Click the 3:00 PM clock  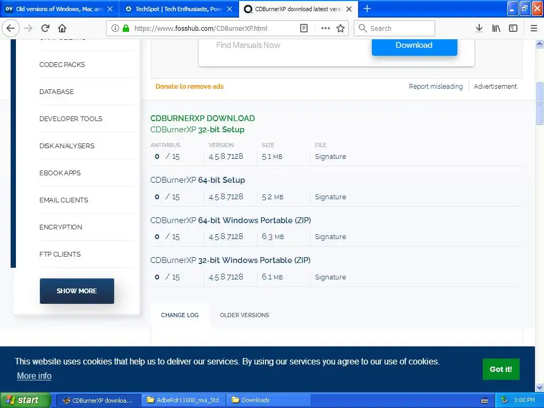(524, 400)
